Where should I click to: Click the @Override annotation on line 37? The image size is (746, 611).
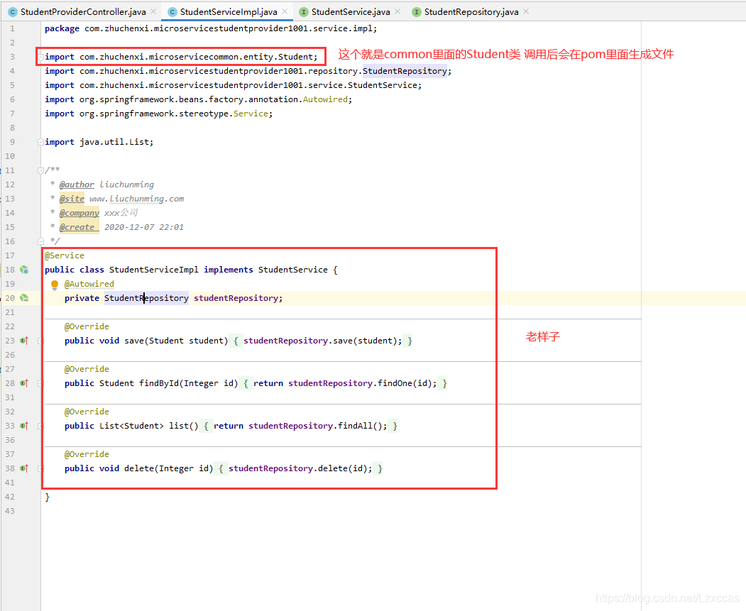(x=87, y=454)
